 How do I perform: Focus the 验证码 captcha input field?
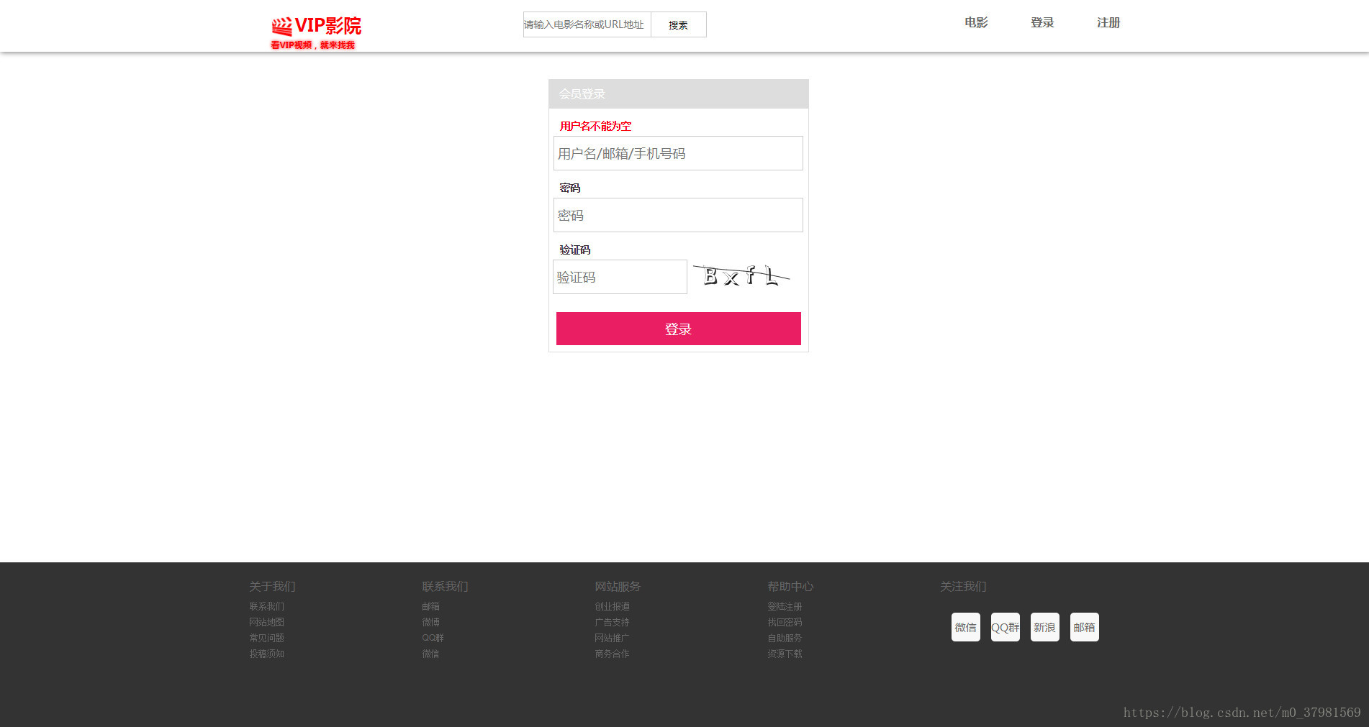click(x=620, y=277)
